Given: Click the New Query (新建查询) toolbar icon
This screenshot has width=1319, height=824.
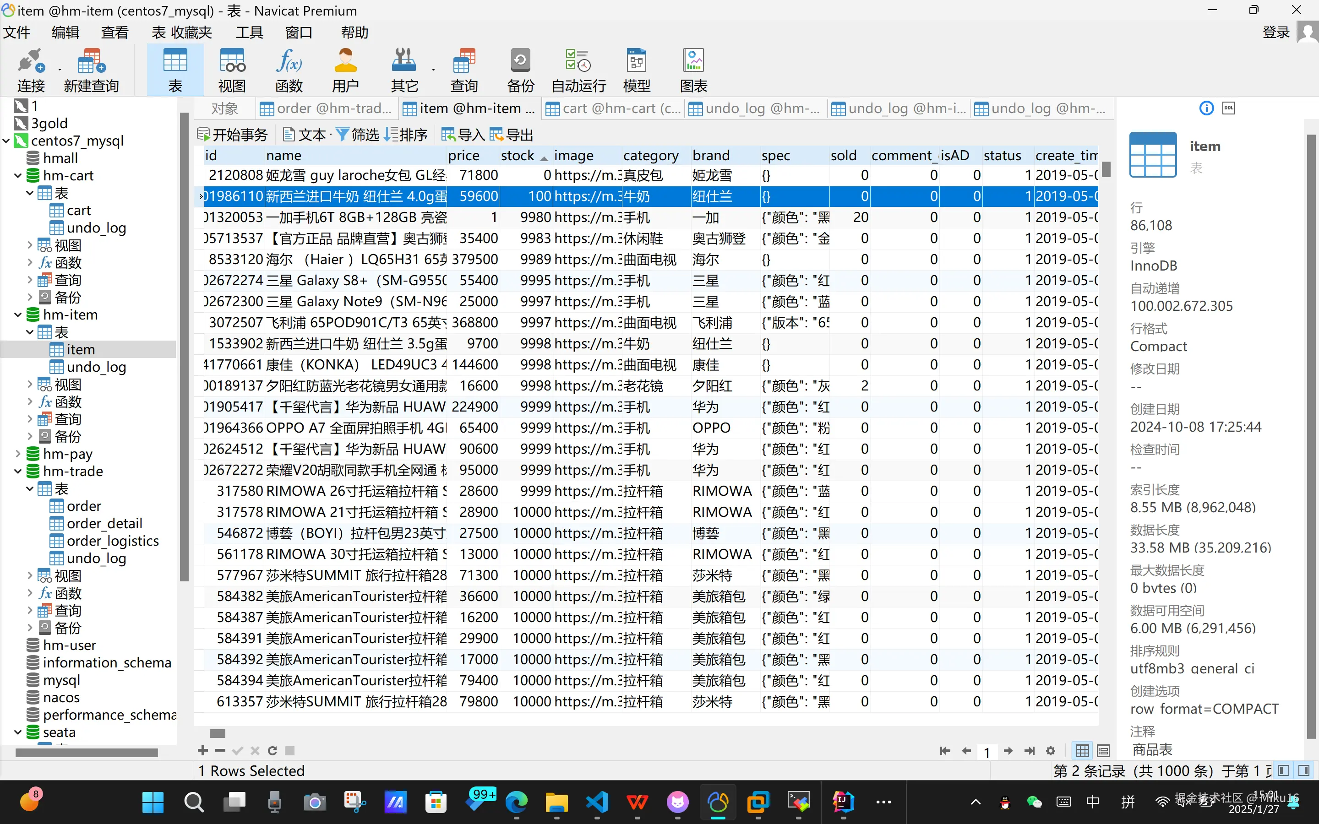Looking at the screenshot, I should [x=91, y=70].
